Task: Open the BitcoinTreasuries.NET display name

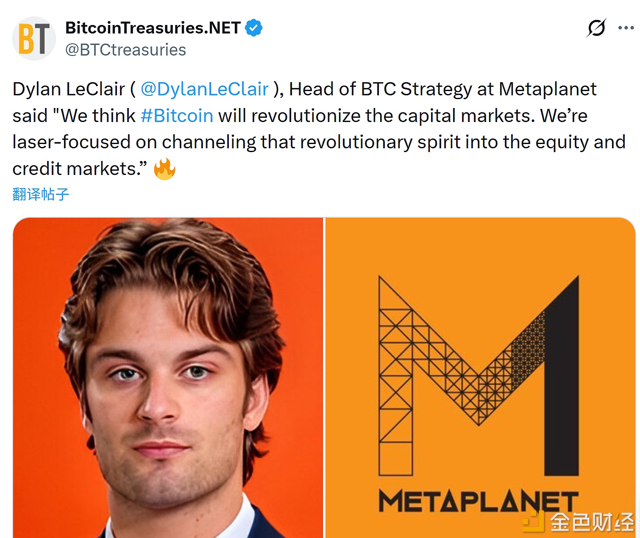Action: click(x=153, y=28)
